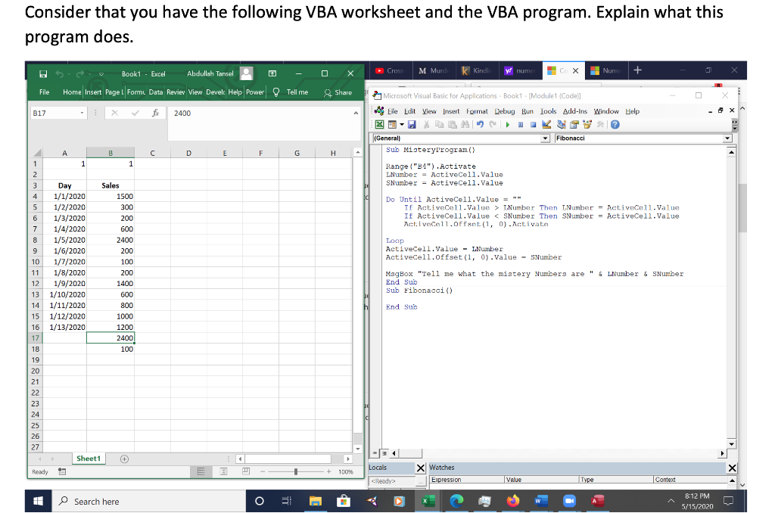The width and height of the screenshot is (775, 513).
Task: Click the VBA Help question mark icon
Action: 615,125
